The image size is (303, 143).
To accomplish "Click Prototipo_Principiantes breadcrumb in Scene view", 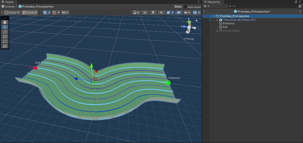I will click(36, 6).
